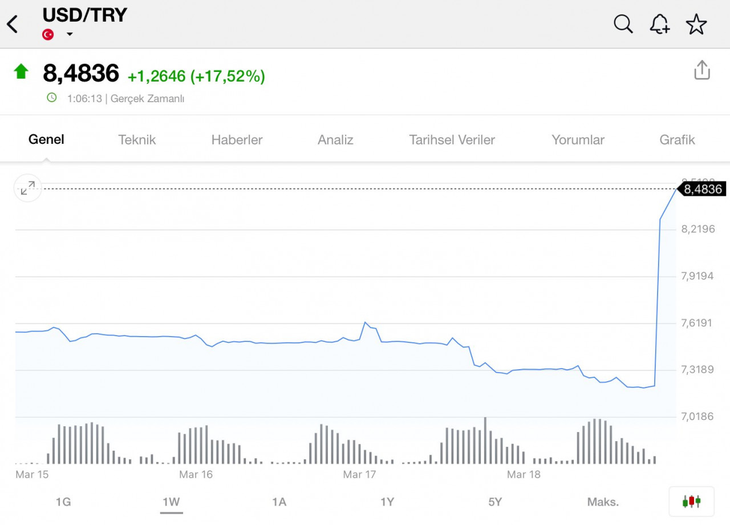Open the Analiz tab
730x525 pixels.
pos(335,140)
